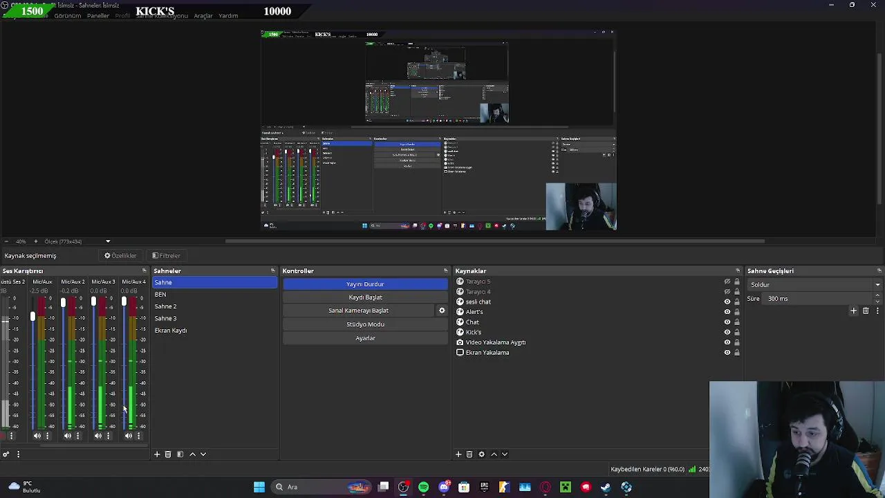Open the Görünüm menu
This screenshot has height=498, width=885.
click(x=68, y=16)
